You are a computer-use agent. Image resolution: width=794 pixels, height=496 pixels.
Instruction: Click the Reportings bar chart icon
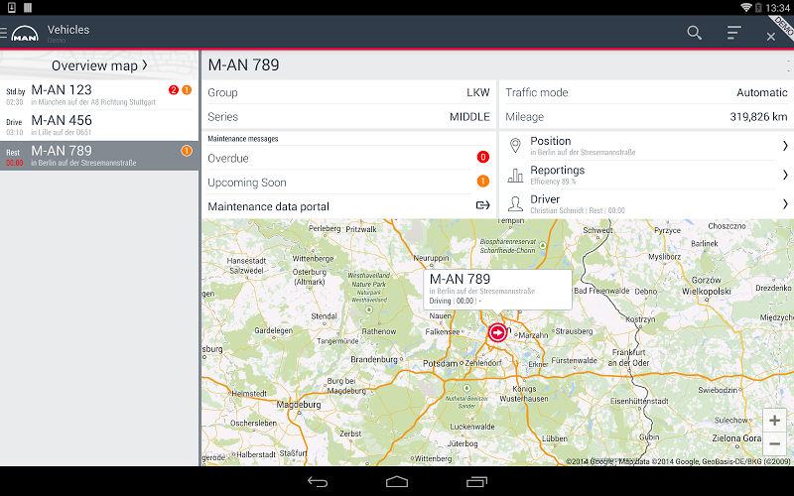(x=515, y=176)
